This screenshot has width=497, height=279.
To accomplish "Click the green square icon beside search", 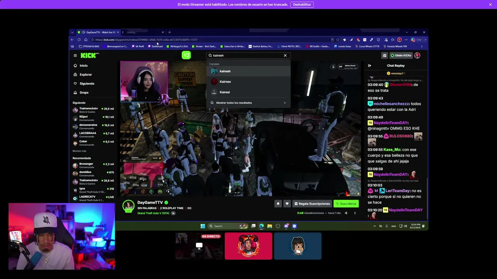I will pyautogui.click(x=186, y=55).
